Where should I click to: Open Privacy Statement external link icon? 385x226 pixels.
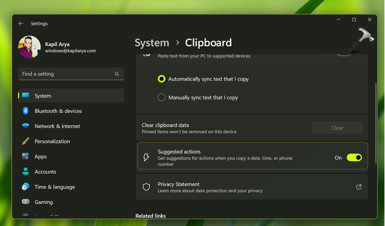359,187
